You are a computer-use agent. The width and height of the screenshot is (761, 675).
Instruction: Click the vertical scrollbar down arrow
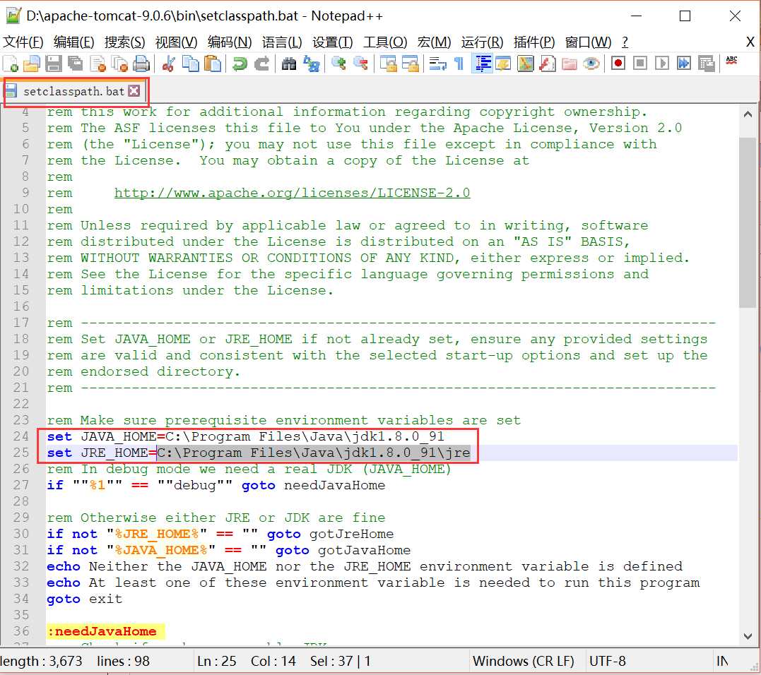[748, 635]
